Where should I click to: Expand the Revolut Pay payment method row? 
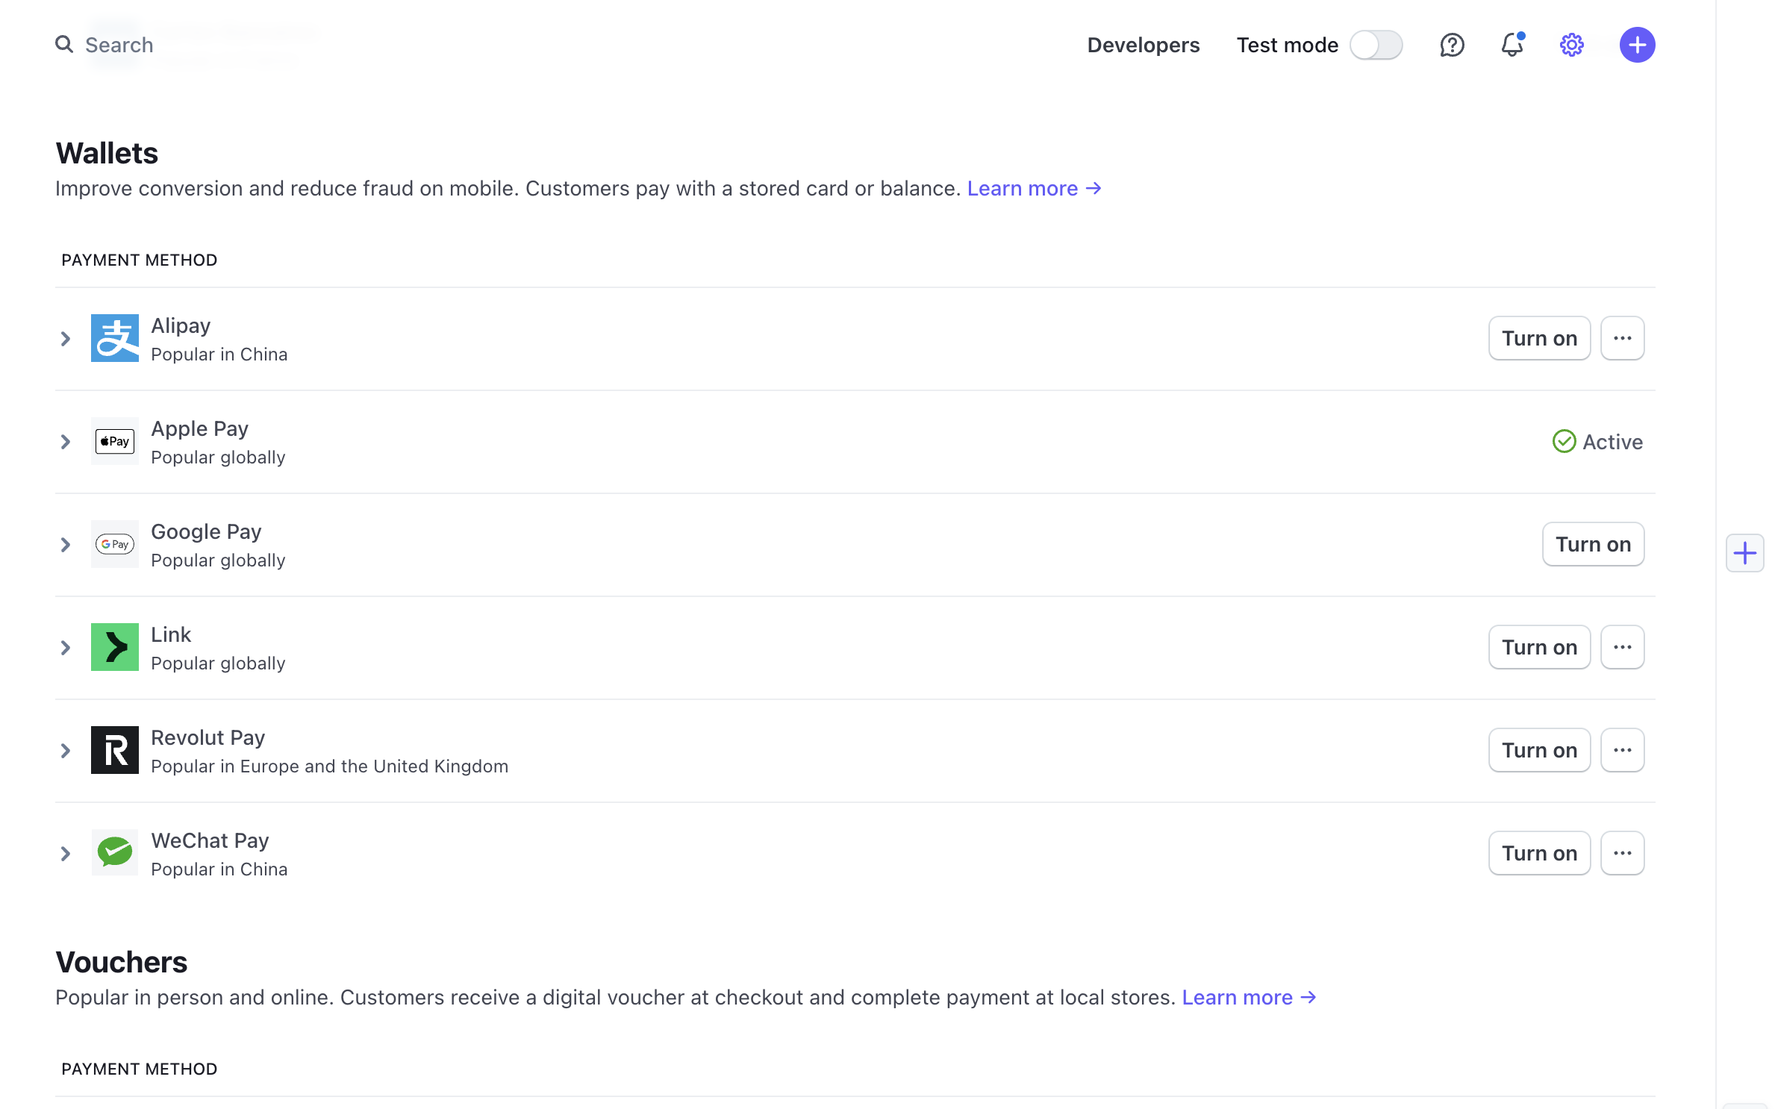66,750
